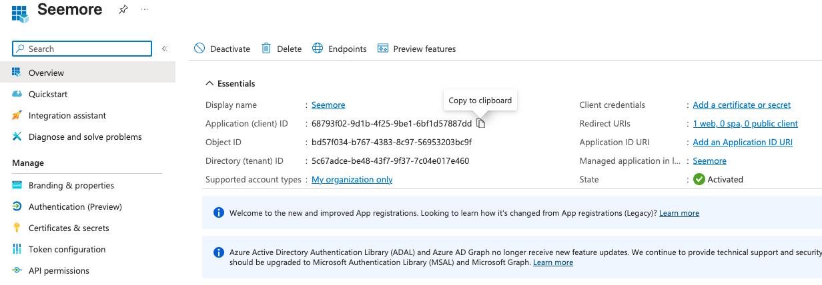Click Add a certificate or secret
The image size is (822, 285).
pyautogui.click(x=742, y=105)
